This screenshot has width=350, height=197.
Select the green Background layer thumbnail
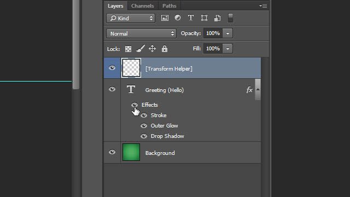(131, 152)
